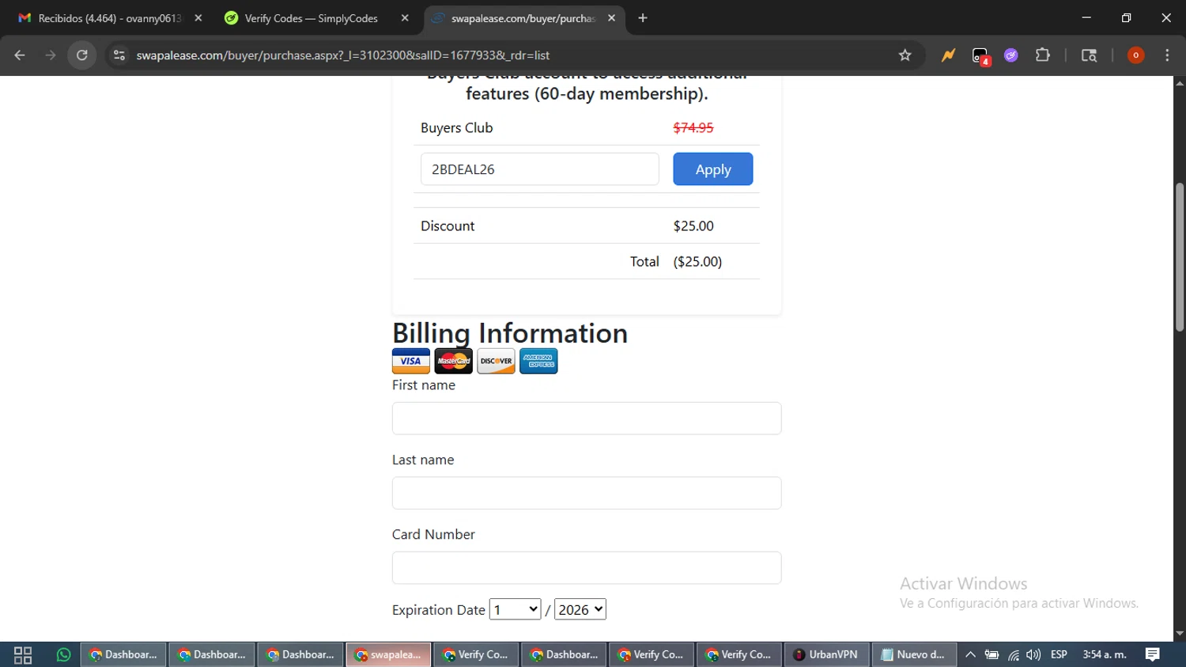
Task: Open a new browser tab
Action: click(643, 18)
